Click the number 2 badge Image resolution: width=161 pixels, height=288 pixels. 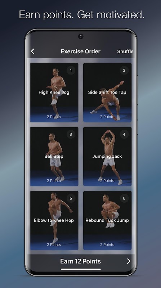pyautogui.click(x=124, y=70)
